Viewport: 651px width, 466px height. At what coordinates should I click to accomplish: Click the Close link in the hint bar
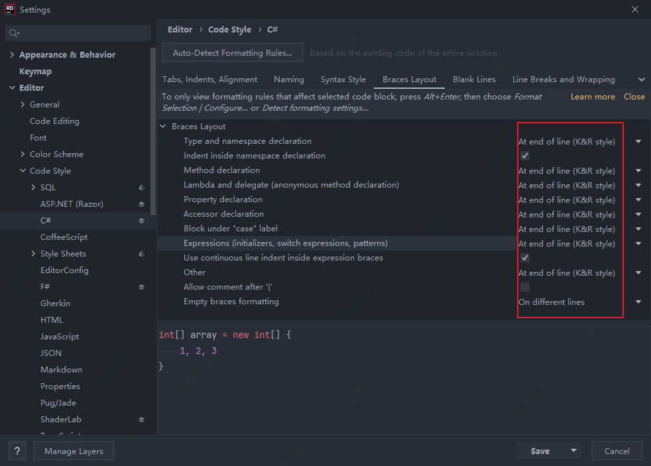[x=634, y=97]
